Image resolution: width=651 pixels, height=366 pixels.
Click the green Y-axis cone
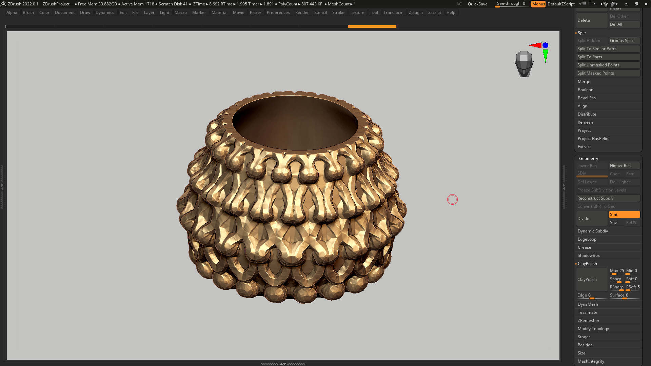(545, 56)
